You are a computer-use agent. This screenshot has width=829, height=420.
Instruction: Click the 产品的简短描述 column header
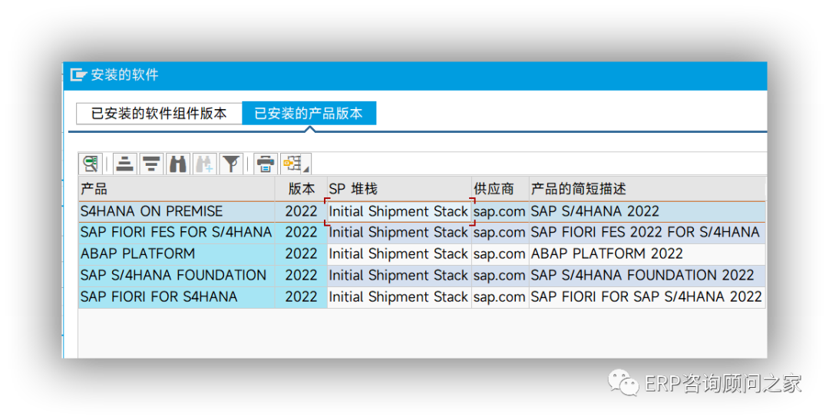647,189
